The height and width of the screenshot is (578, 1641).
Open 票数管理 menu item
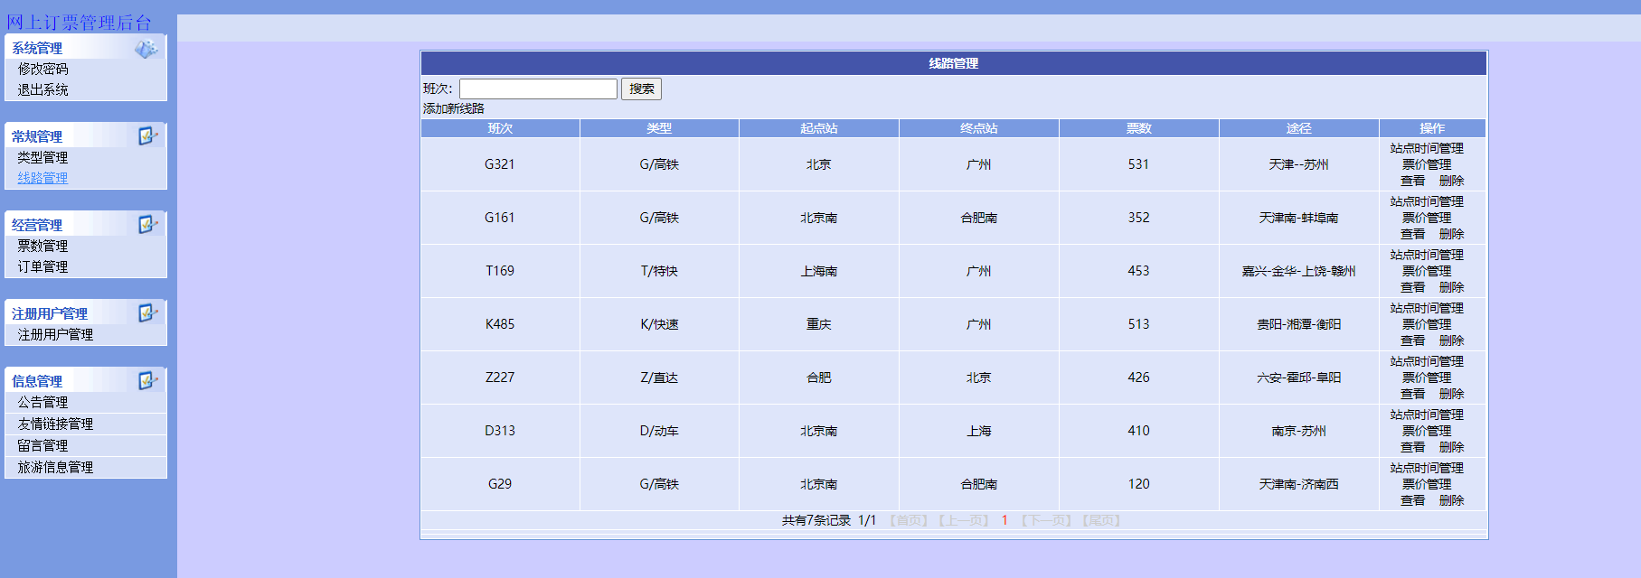click(x=42, y=246)
